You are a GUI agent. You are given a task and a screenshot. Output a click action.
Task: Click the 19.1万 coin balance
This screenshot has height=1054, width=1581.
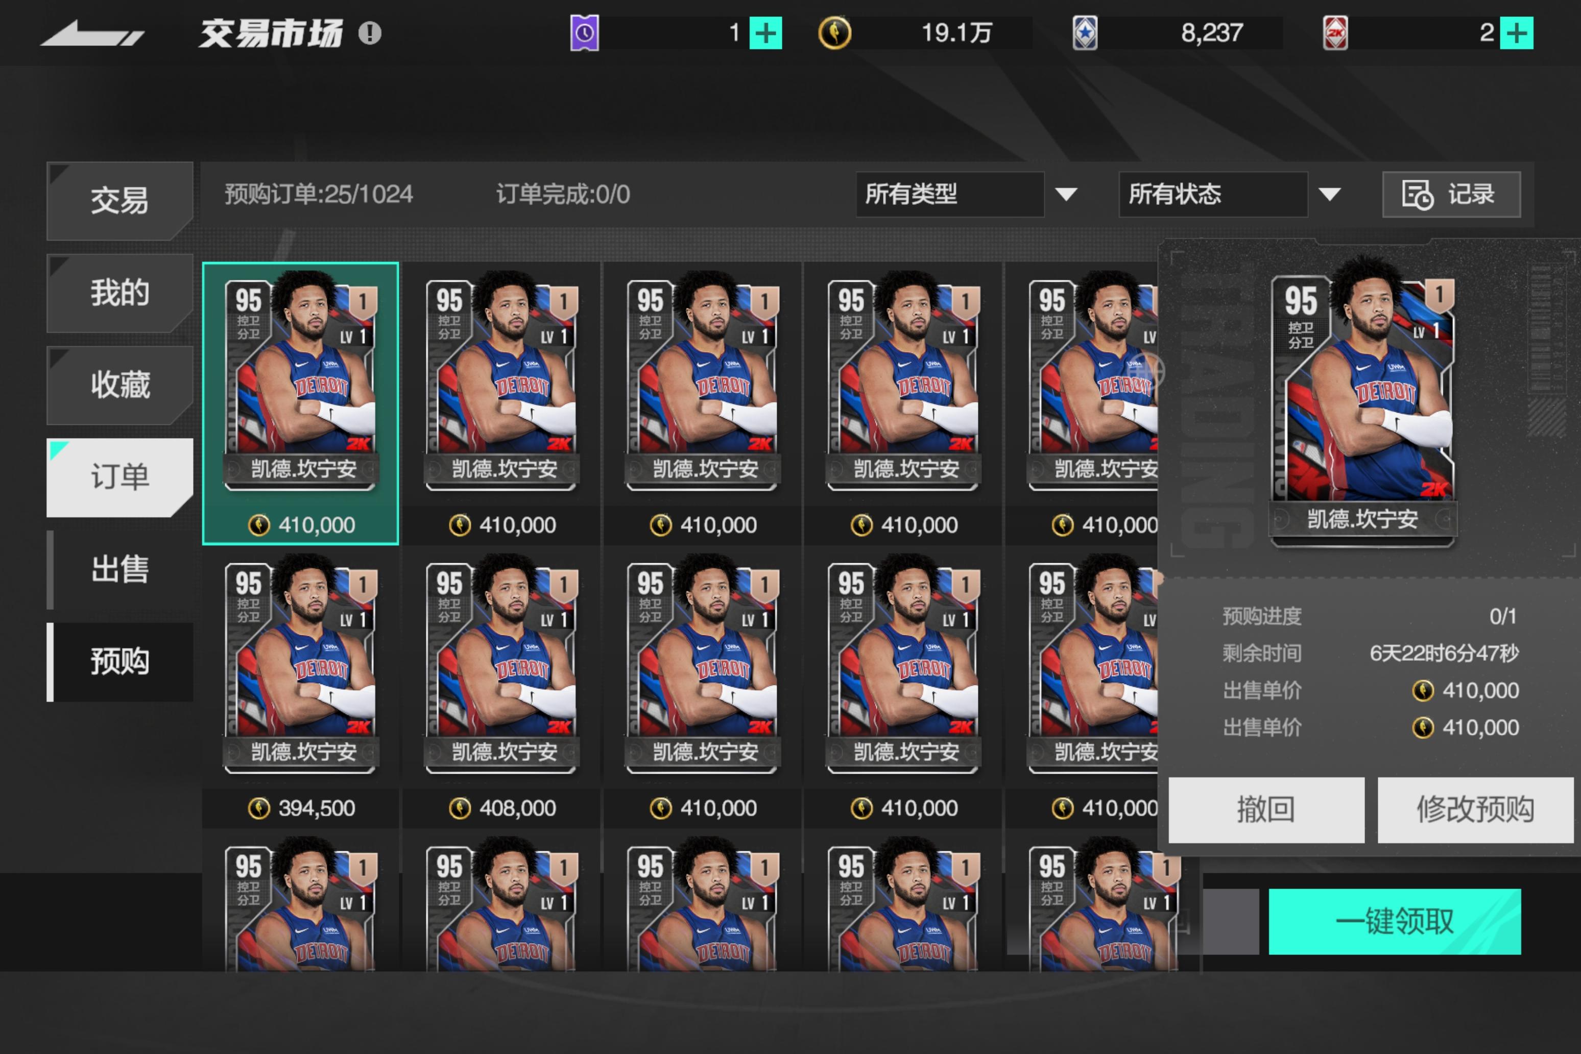click(x=956, y=33)
